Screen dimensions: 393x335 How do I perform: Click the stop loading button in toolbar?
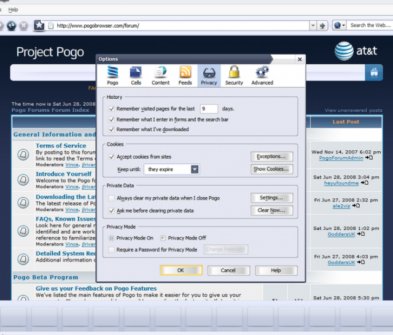point(24,26)
